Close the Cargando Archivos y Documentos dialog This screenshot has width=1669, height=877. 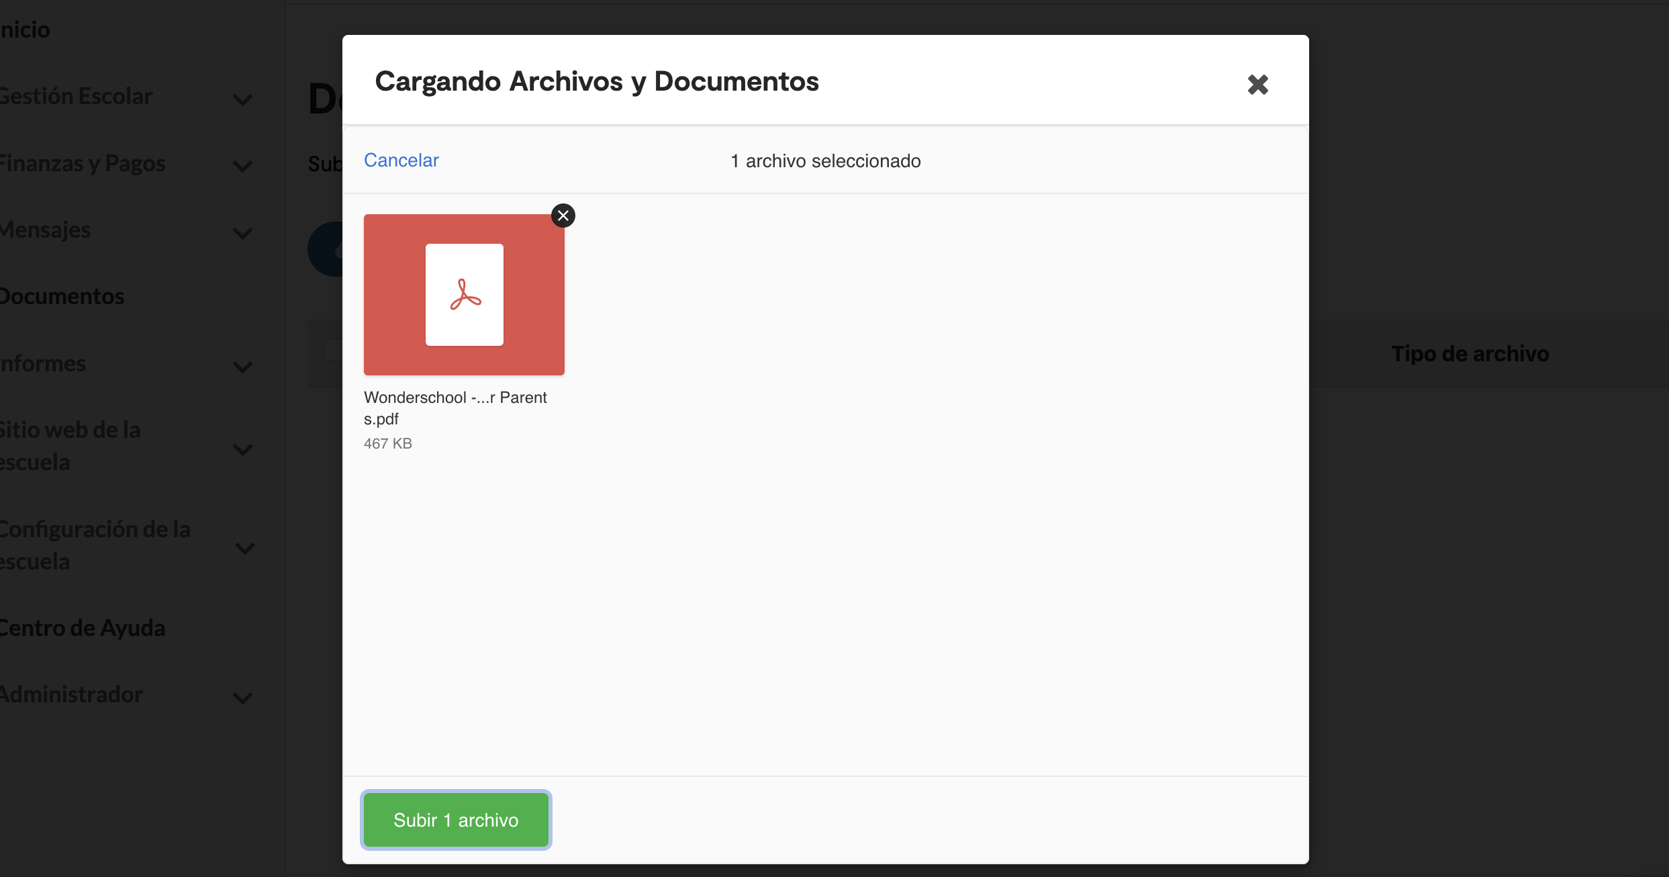1257,85
